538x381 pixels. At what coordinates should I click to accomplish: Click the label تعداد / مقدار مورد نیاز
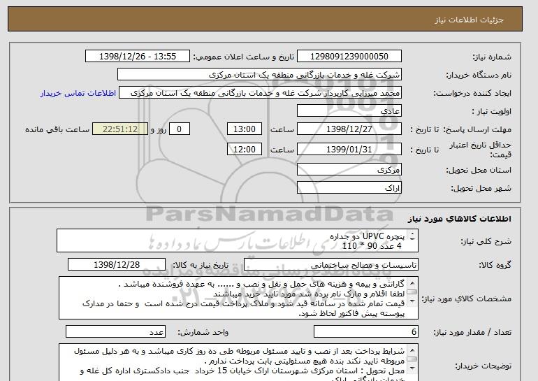point(472,332)
